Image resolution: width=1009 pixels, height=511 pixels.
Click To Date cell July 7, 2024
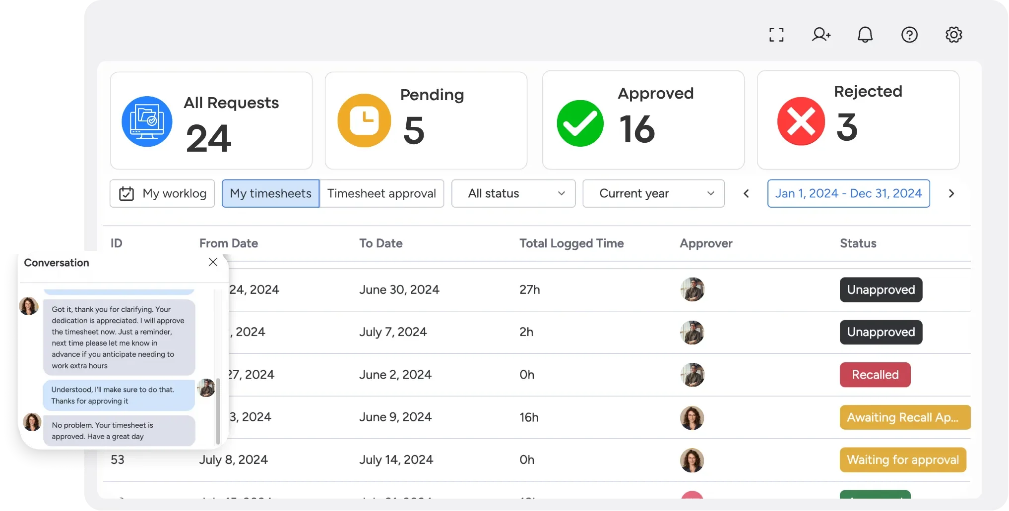click(393, 332)
